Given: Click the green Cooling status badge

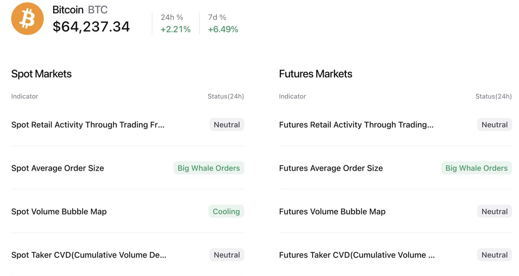Looking at the screenshot, I should 226,212.
